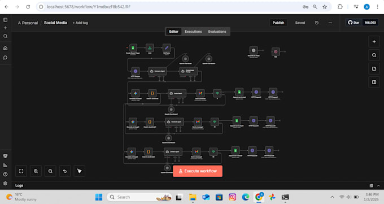Select the Generate an image3 node

coord(132,151)
